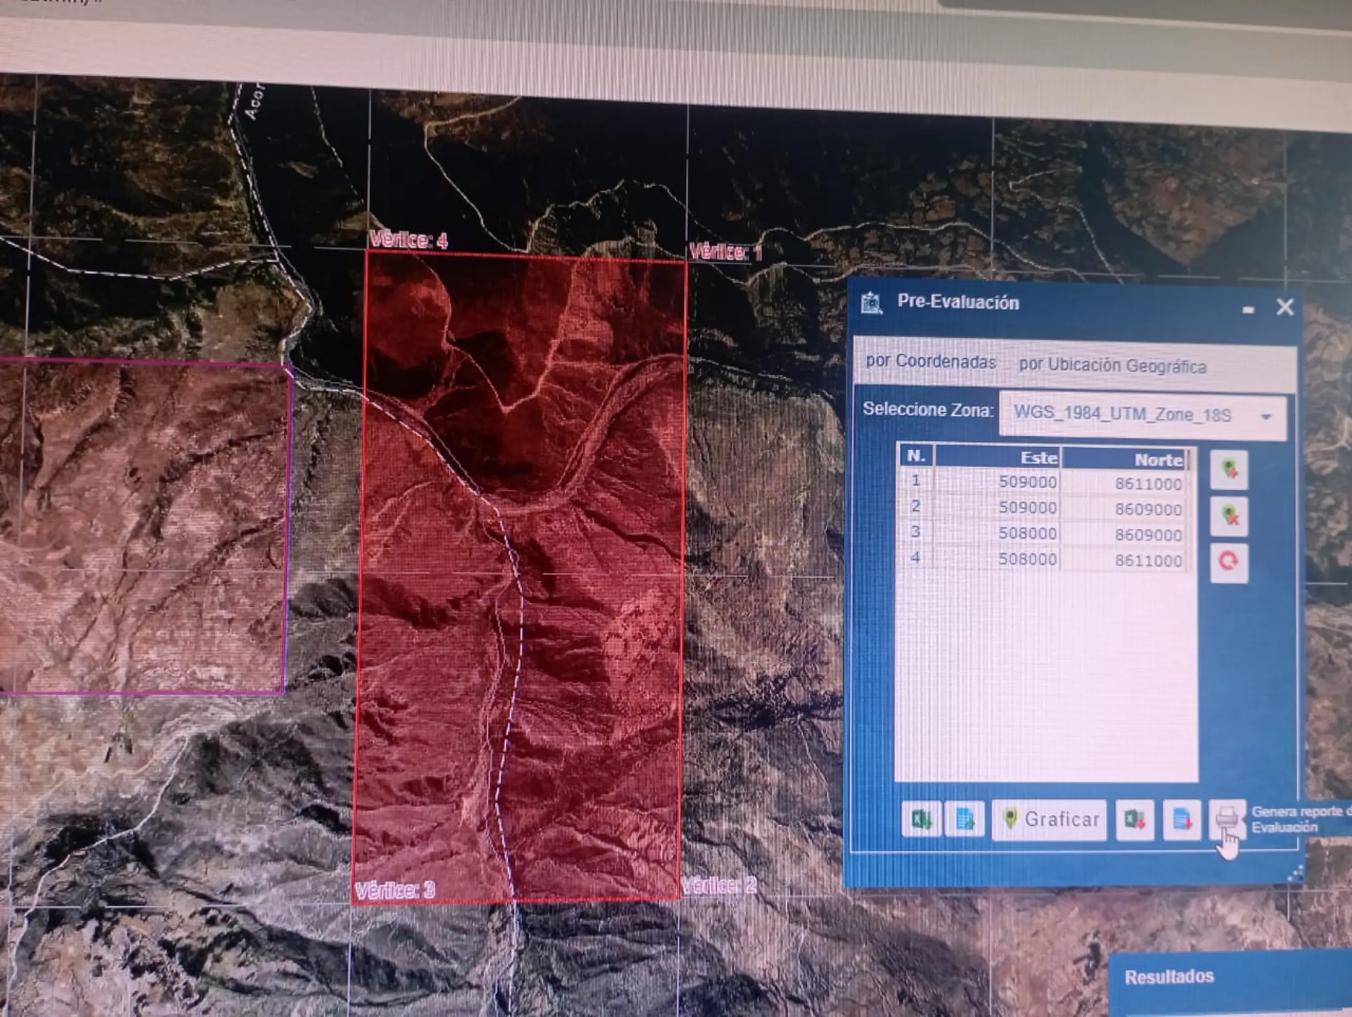Click the export to Excel icon
1352x1017 pixels.
pos(1135,820)
